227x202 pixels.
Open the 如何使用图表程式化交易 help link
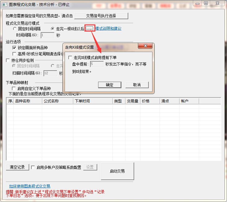tap(30, 186)
